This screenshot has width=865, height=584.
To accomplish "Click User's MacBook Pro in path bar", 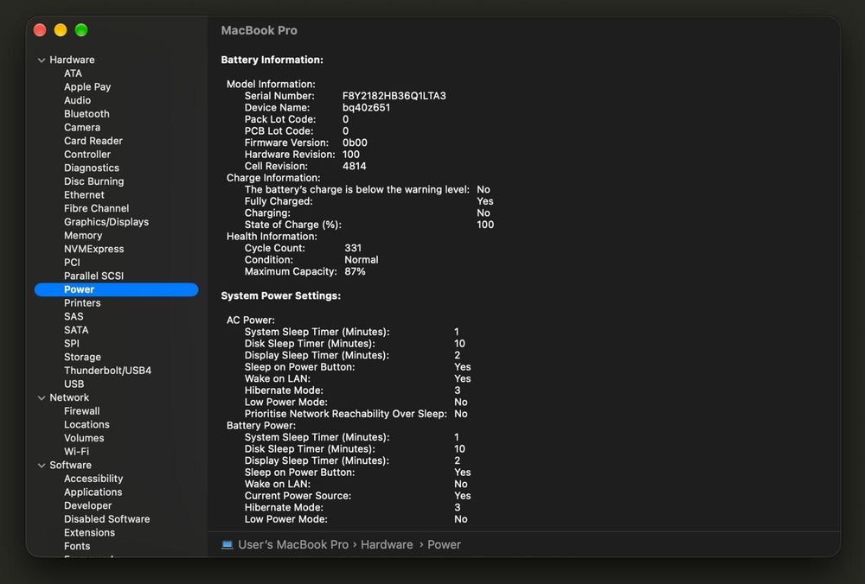I will tap(293, 545).
